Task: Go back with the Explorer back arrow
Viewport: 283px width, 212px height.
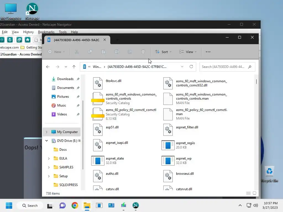Action: pos(48,67)
